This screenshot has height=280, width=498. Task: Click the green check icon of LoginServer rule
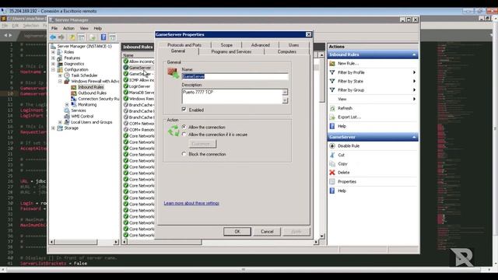(126, 86)
